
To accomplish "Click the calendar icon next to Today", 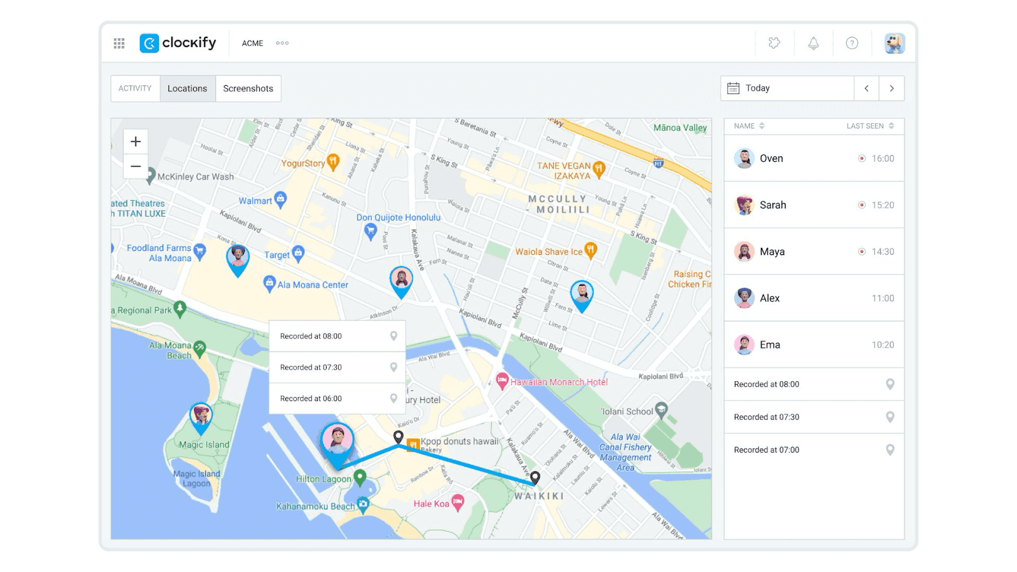I will (x=735, y=88).
